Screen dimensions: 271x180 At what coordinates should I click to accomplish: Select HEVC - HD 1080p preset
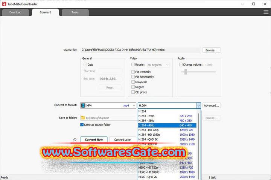pos(167,172)
